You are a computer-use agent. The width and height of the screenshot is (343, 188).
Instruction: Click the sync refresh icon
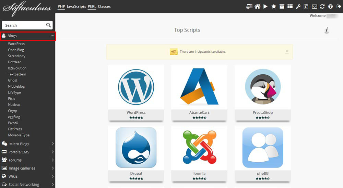coord(322,7)
